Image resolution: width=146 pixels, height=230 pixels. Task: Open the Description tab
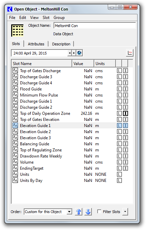point(61,44)
